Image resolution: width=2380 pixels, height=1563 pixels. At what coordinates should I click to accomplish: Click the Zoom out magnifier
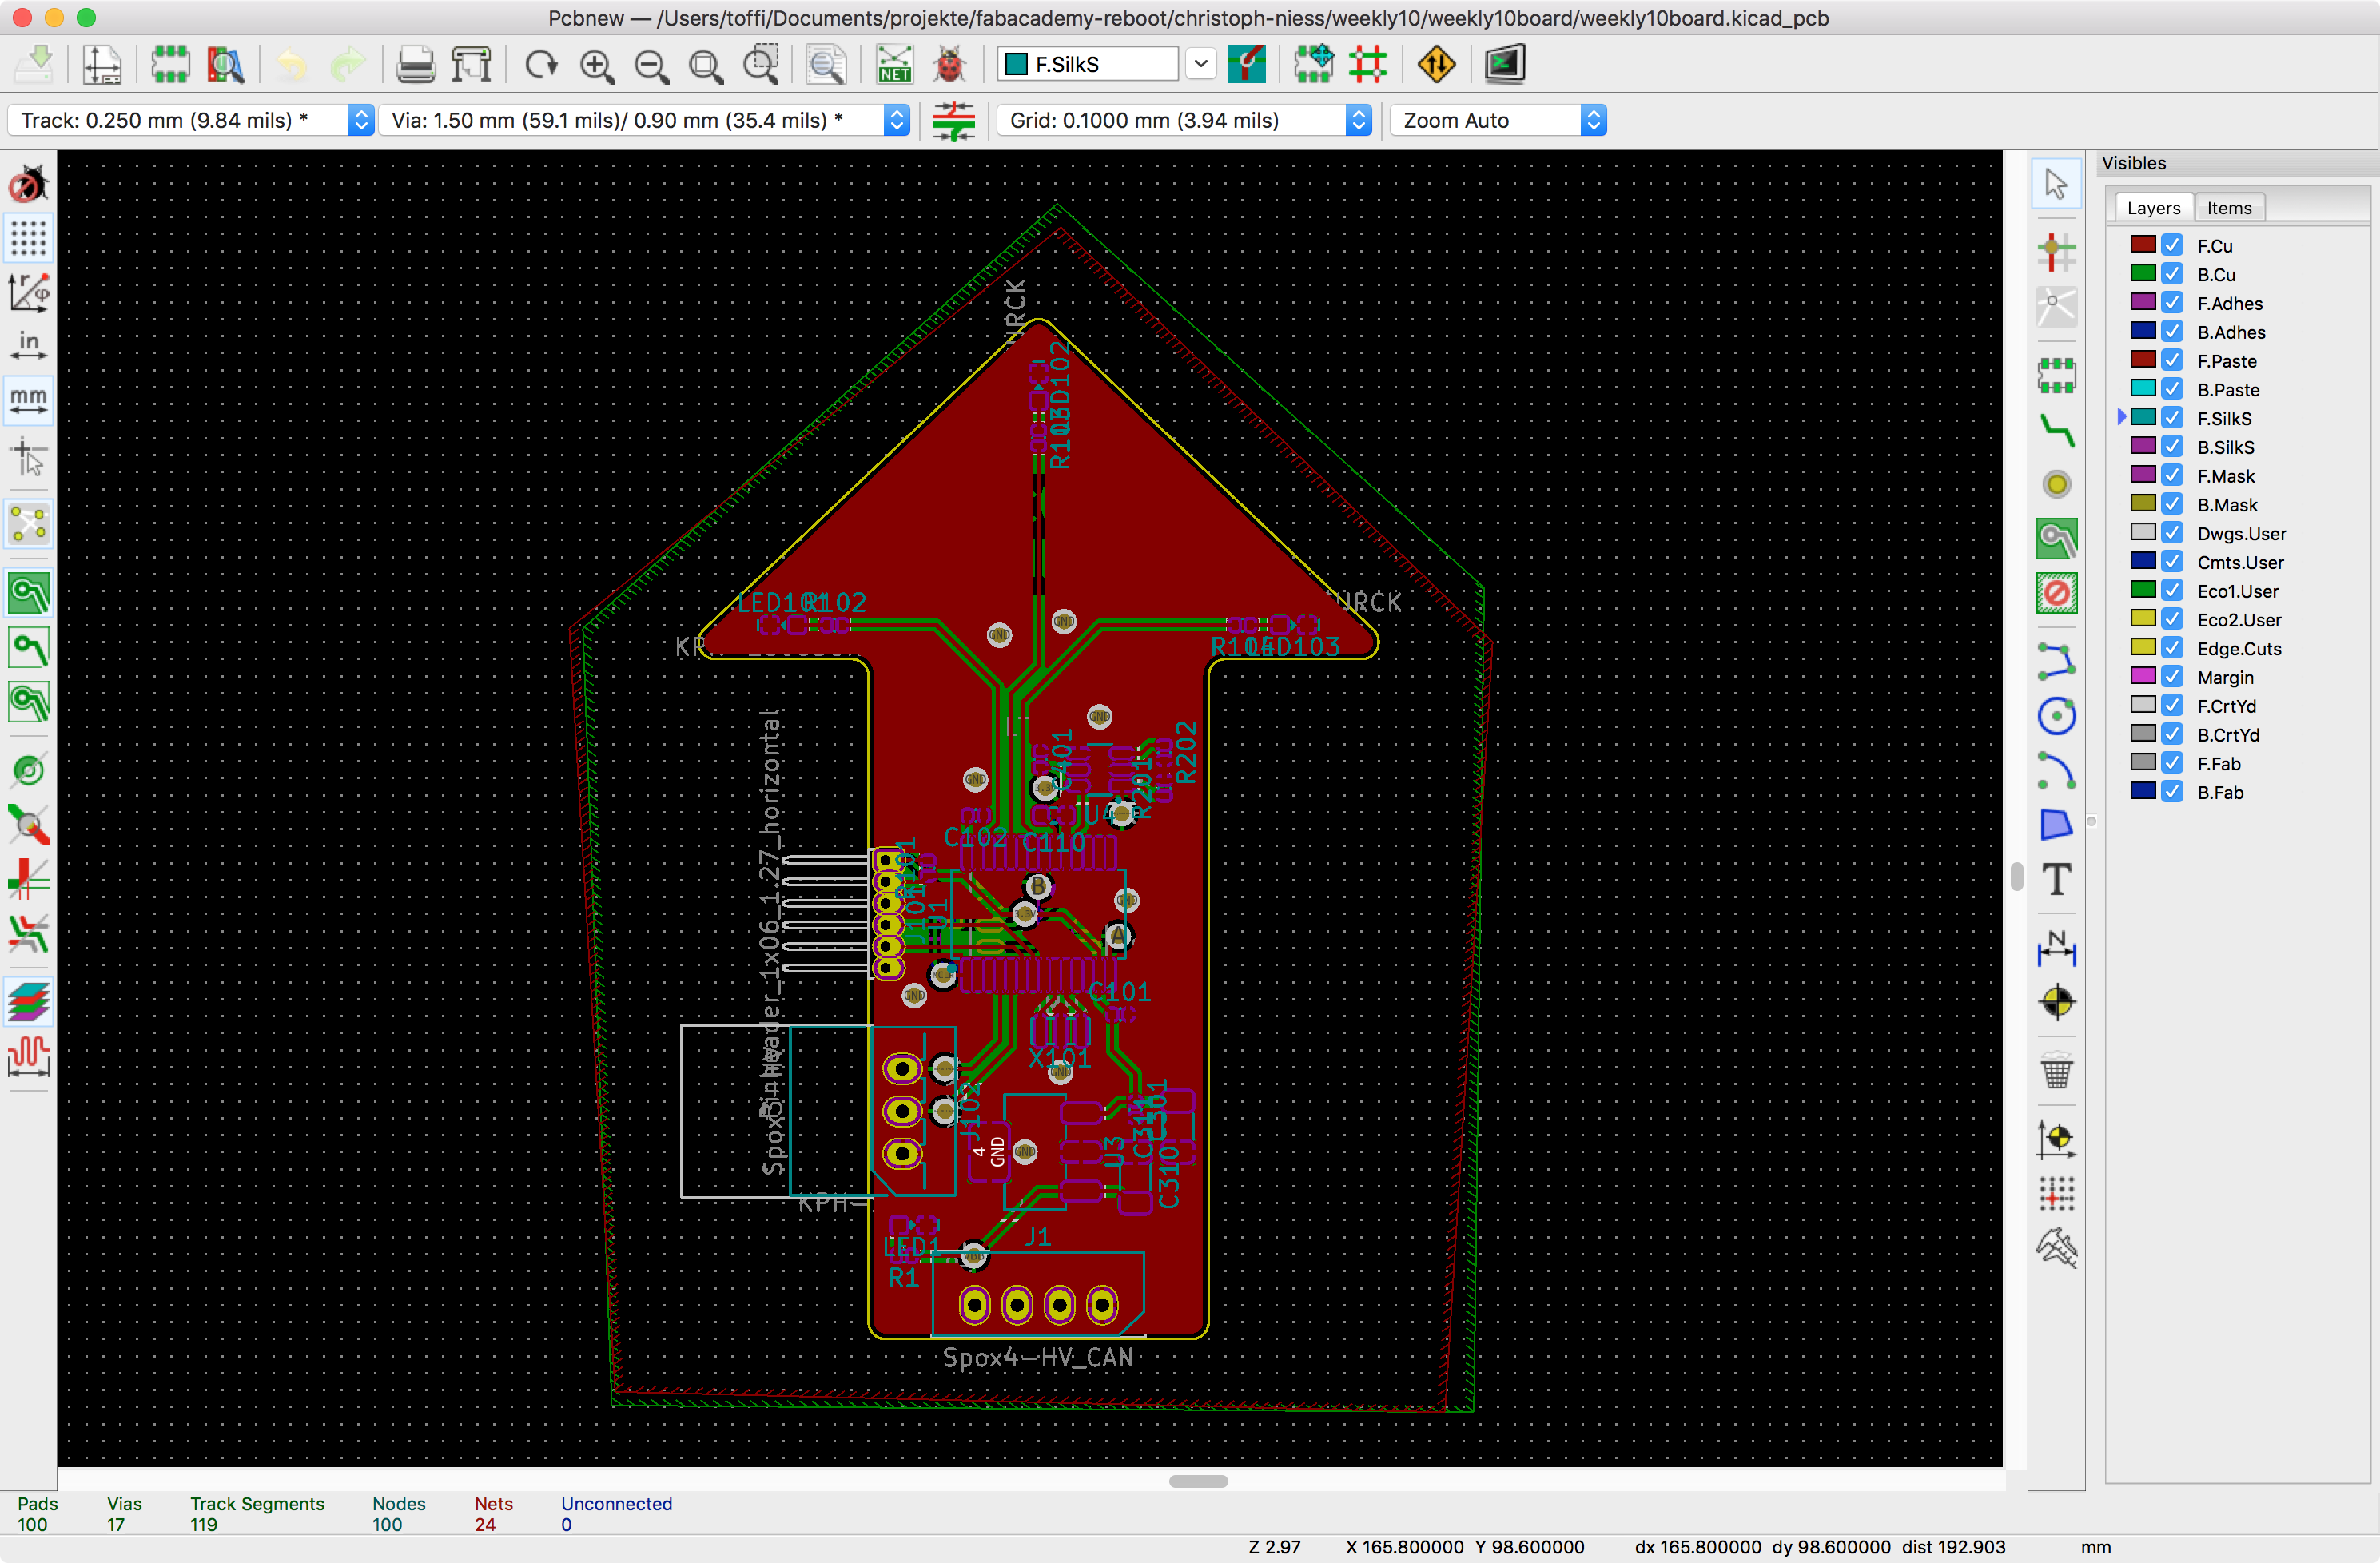point(652,65)
